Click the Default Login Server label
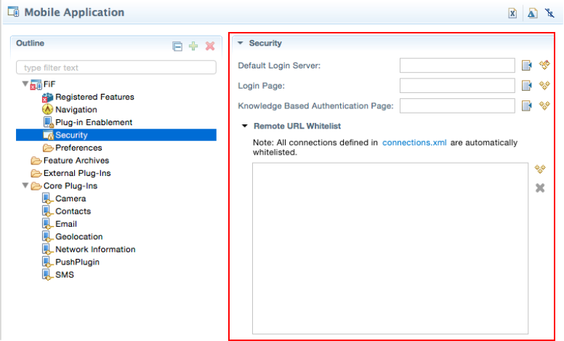This screenshot has width=564, height=341. (279, 65)
